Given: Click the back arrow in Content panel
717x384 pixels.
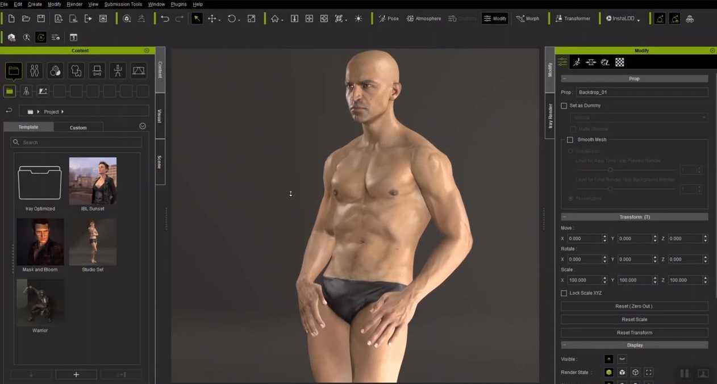Looking at the screenshot, I should click(x=9, y=111).
